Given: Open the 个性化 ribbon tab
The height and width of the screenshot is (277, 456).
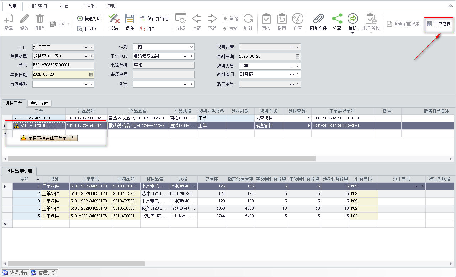Looking at the screenshot, I should (x=88, y=6).
